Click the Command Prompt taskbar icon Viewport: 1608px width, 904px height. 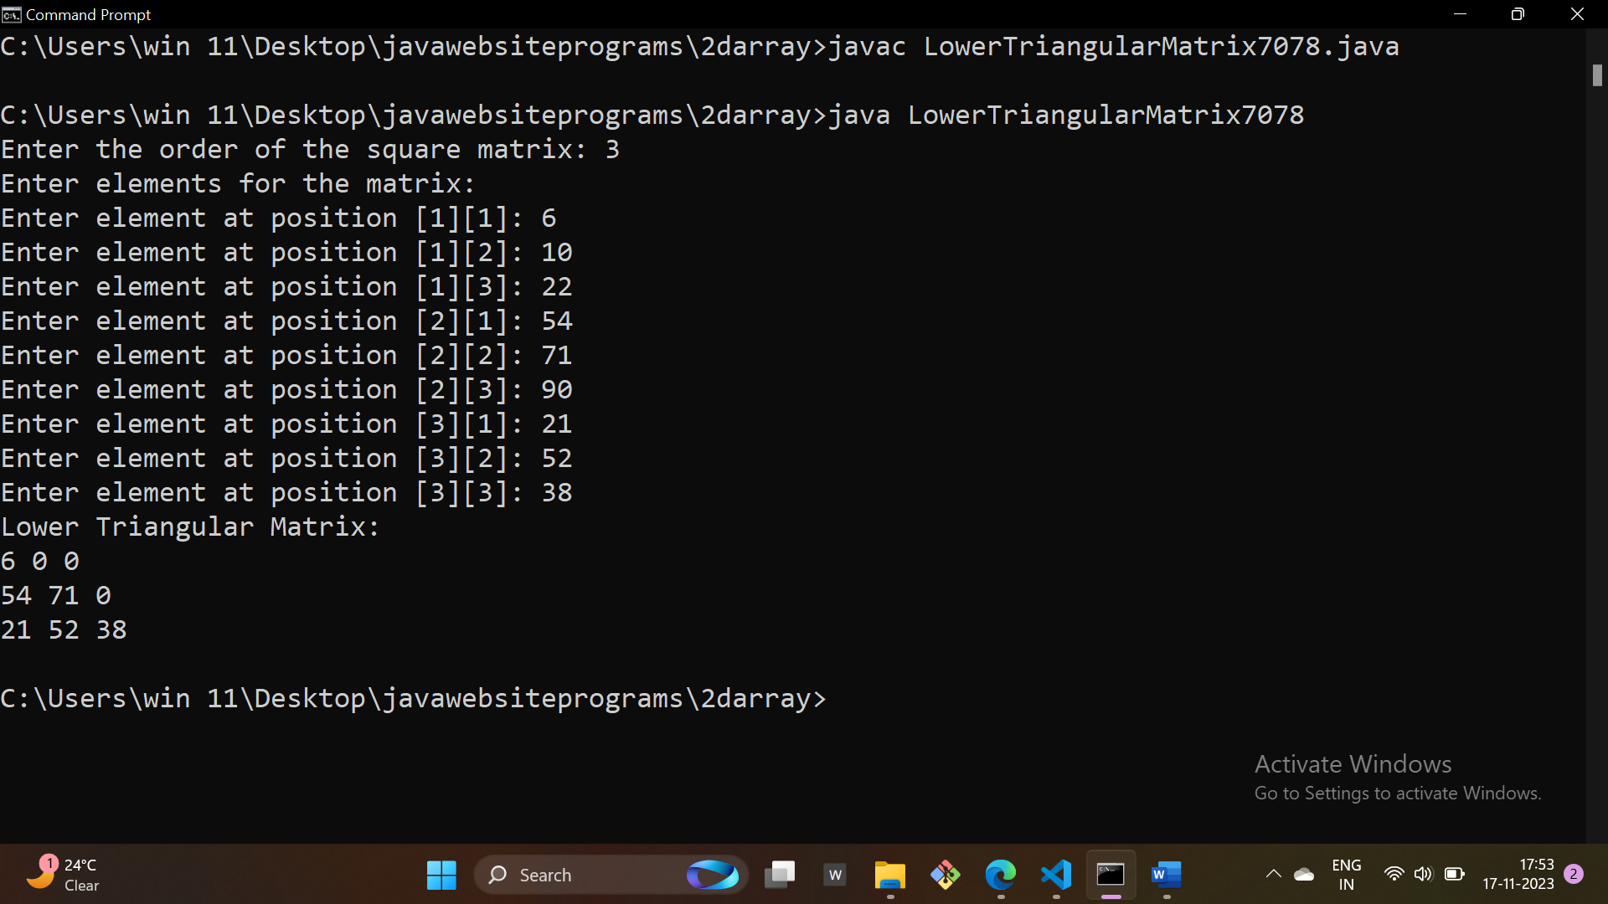[1111, 875]
